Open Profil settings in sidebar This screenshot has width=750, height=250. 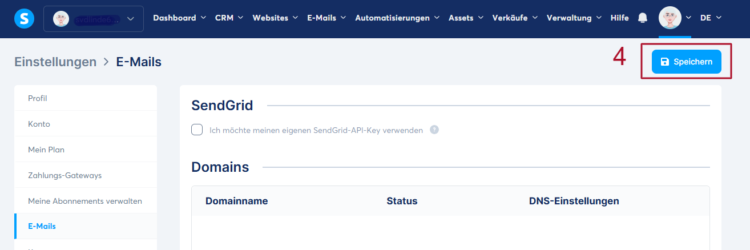click(86, 98)
